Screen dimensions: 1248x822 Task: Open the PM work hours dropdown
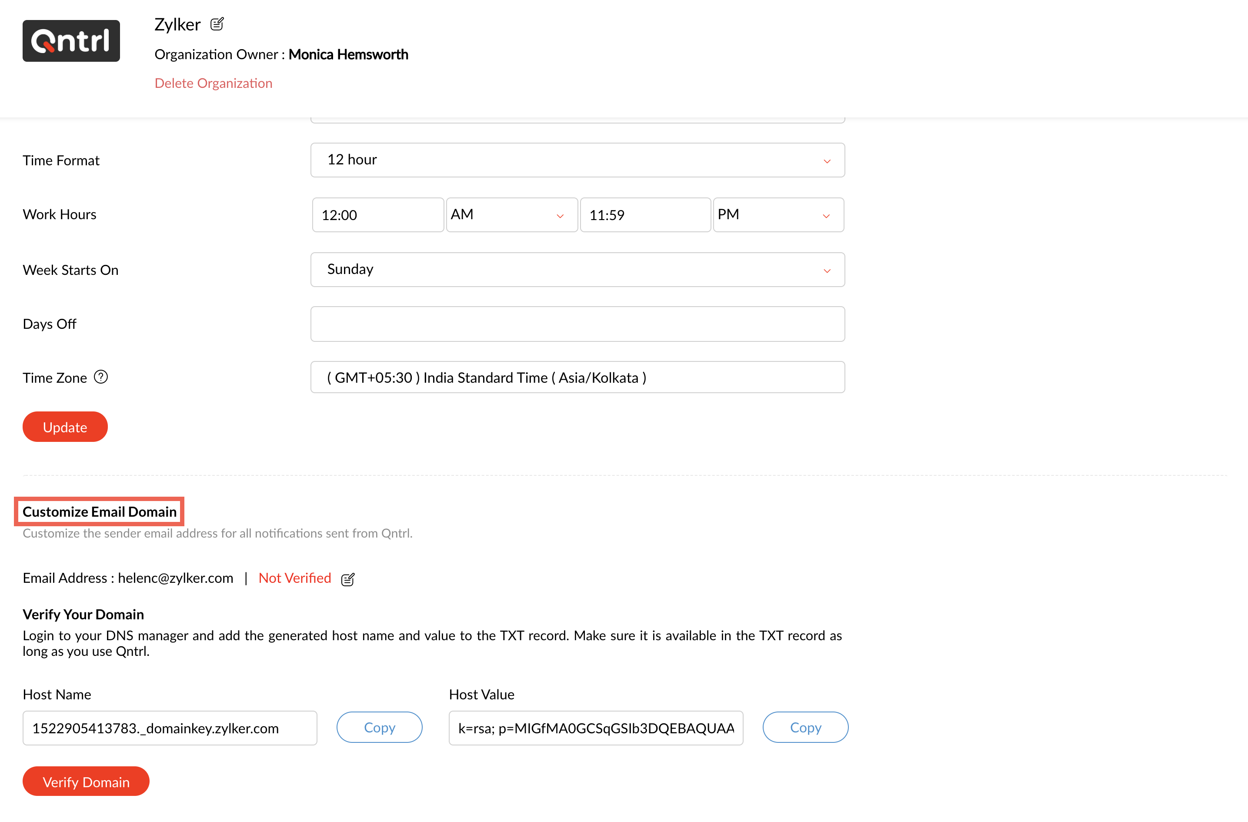(x=777, y=214)
